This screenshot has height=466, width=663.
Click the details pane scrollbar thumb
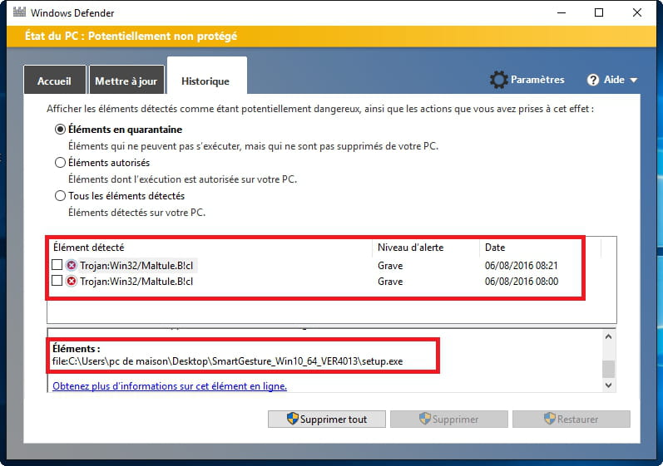click(608, 370)
